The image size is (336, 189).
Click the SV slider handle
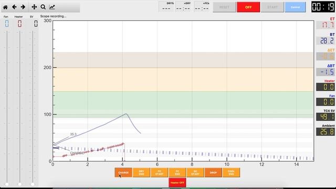pyautogui.click(x=33, y=184)
